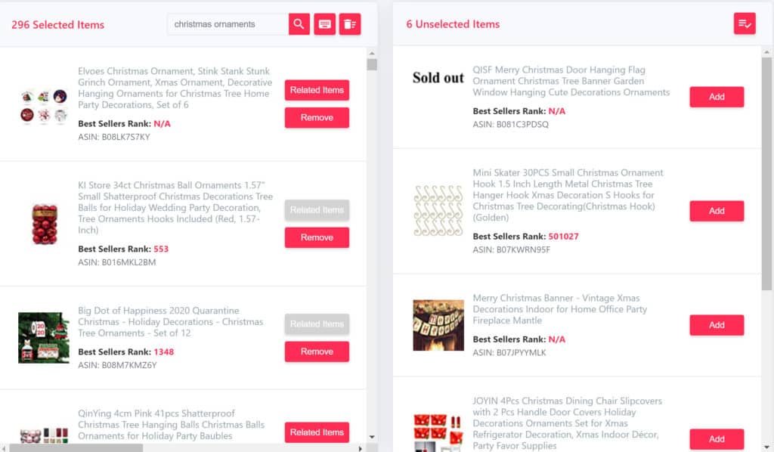Click the up arrow of left list scrollbar
Viewport: 774px width, 452px height.
[372, 53]
